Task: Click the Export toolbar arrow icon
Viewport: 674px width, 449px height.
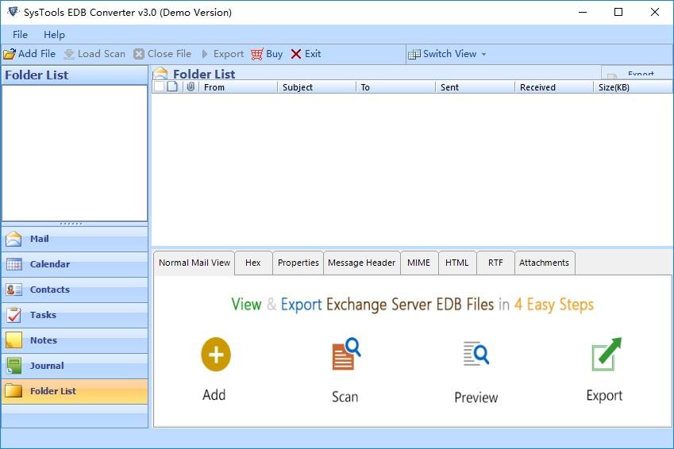Action: pos(205,54)
